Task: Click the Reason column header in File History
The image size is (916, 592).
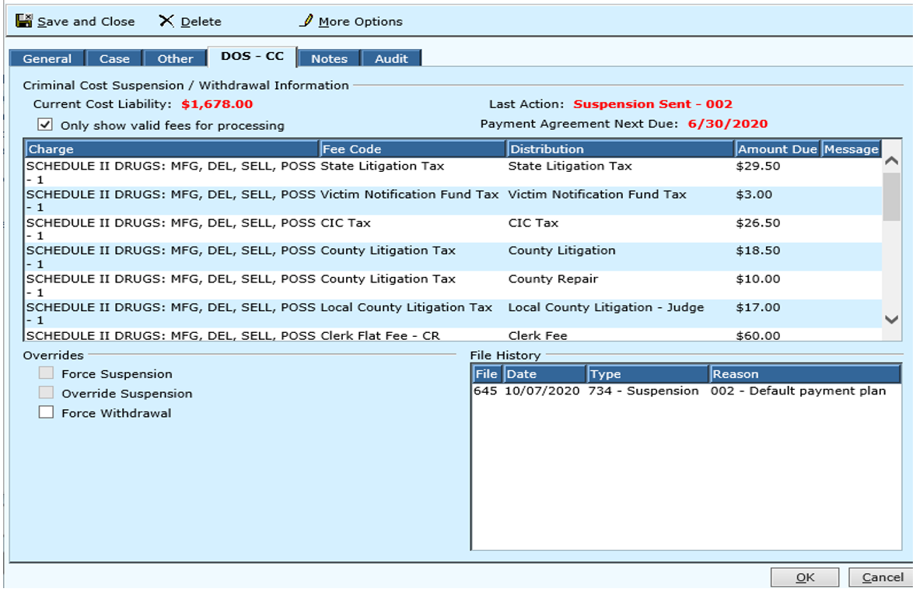Action: [x=805, y=374]
